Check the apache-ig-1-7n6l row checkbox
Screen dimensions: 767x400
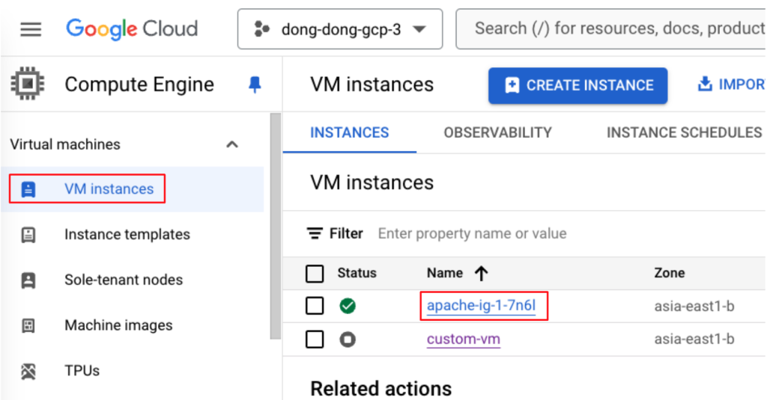coord(315,307)
